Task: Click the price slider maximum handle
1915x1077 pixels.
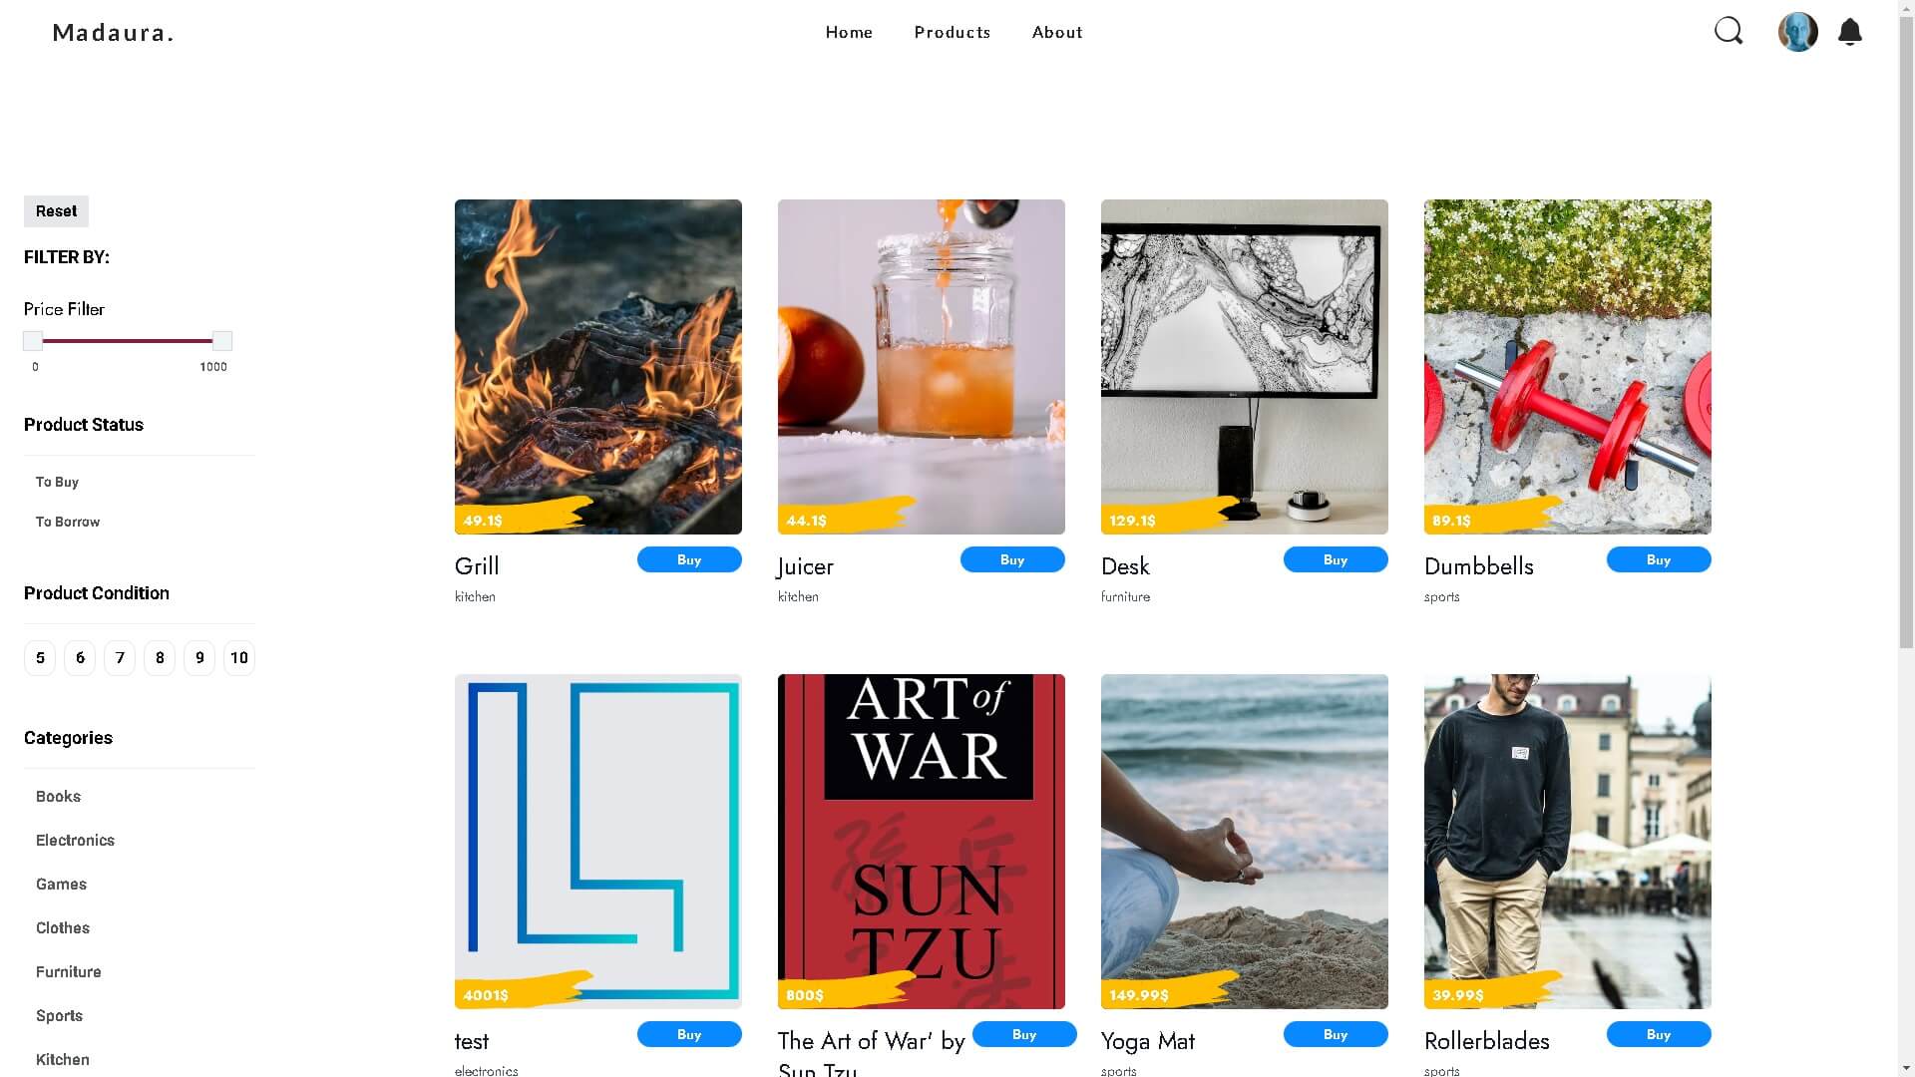Action: coord(222,341)
